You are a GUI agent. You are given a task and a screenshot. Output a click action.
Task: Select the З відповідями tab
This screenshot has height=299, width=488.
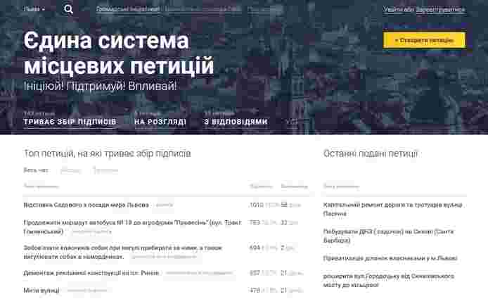coord(236,122)
